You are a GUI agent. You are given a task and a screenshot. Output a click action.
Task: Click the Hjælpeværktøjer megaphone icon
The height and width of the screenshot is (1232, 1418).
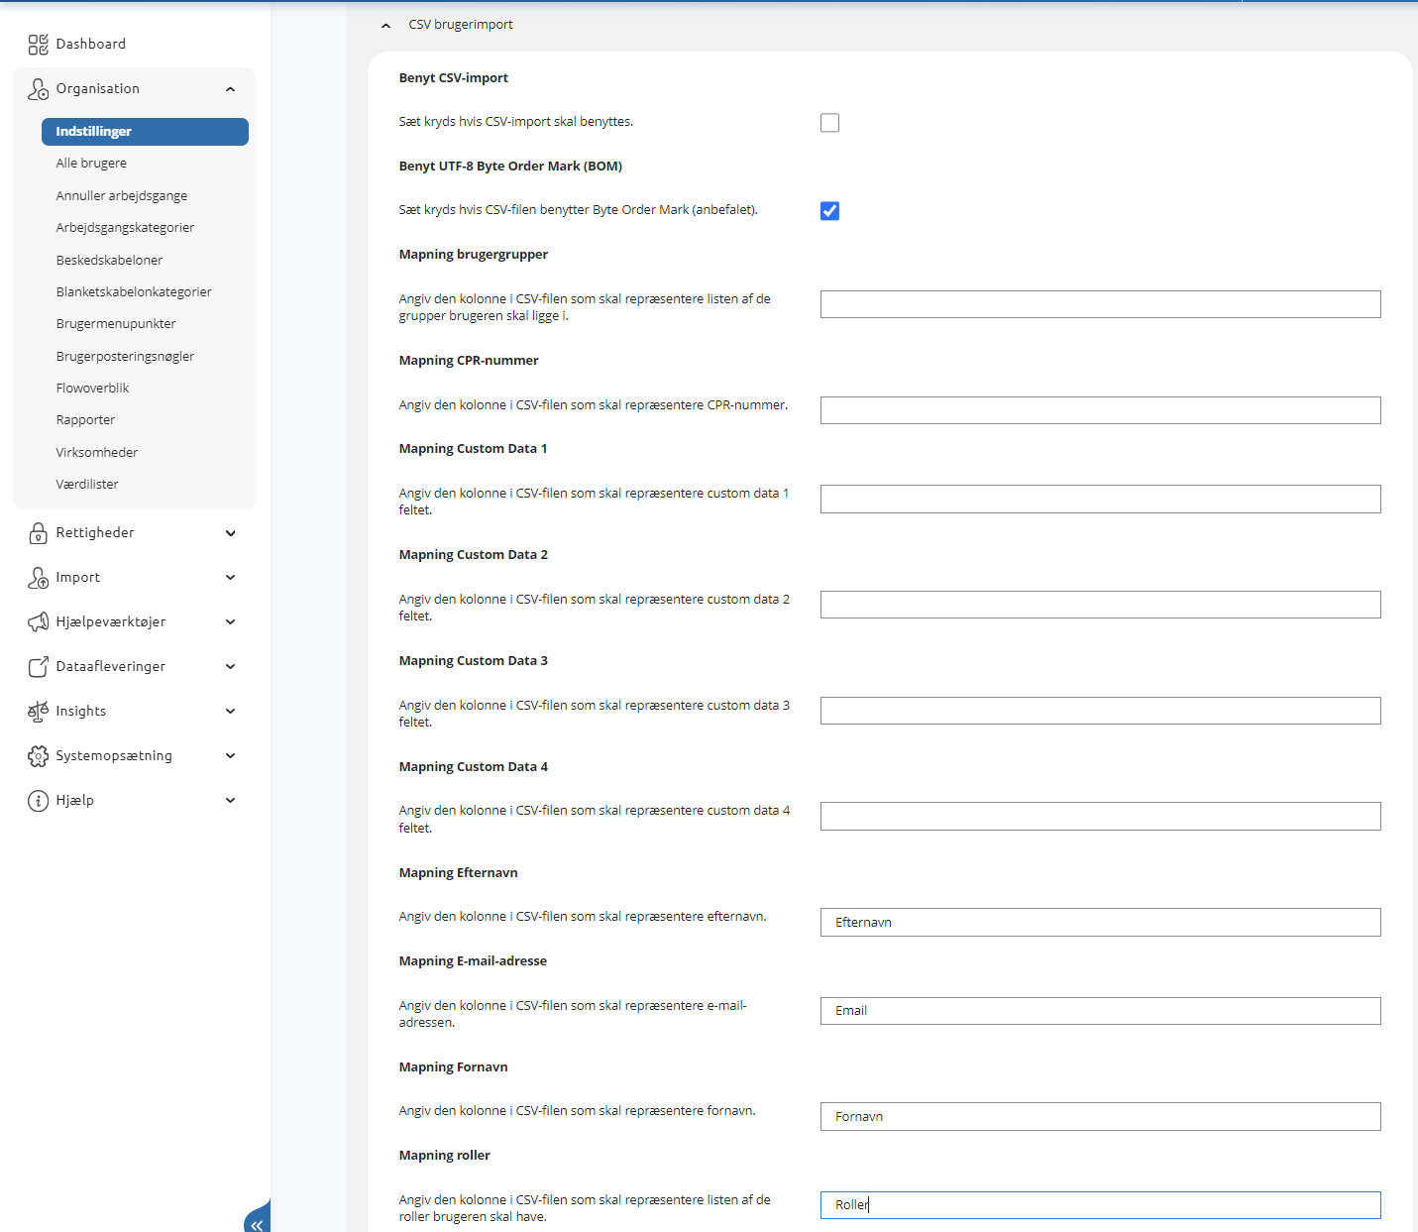click(x=38, y=622)
